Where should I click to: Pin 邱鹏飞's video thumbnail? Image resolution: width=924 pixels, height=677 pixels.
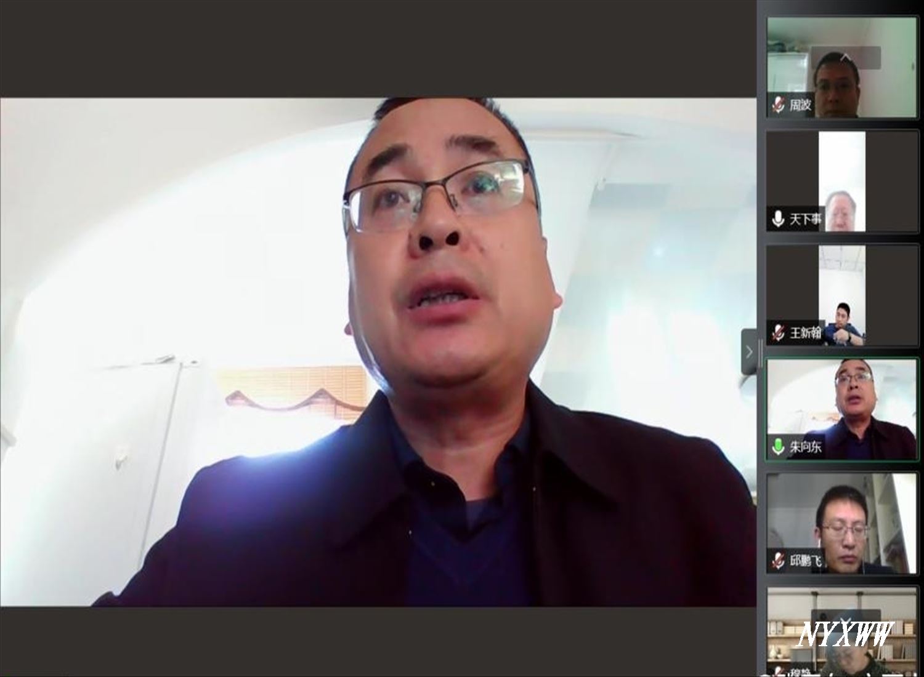tap(841, 523)
